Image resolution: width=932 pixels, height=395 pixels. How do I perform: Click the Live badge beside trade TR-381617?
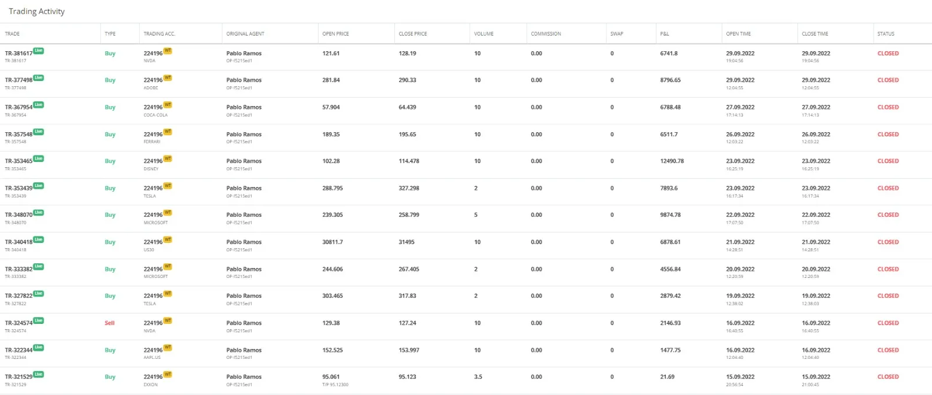coord(38,51)
